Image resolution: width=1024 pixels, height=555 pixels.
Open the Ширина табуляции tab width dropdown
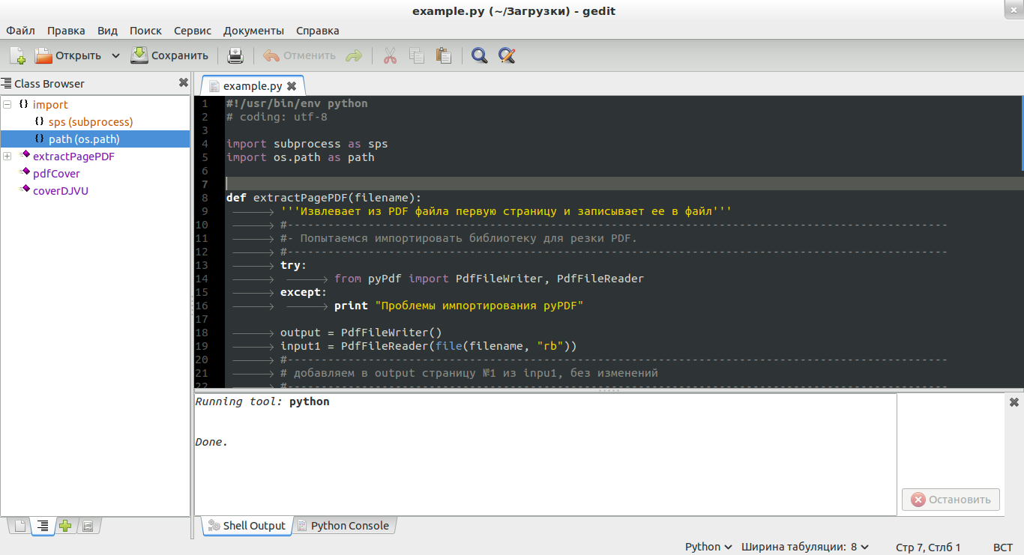pos(805,547)
